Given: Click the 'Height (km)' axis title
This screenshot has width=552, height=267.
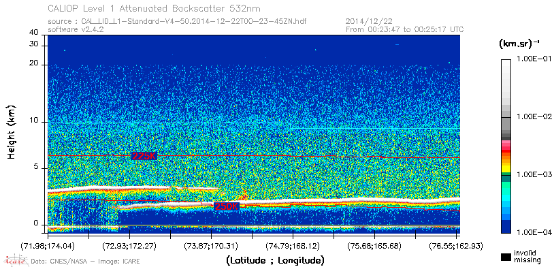Looking at the screenshot, I should pyautogui.click(x=12, y=131).
